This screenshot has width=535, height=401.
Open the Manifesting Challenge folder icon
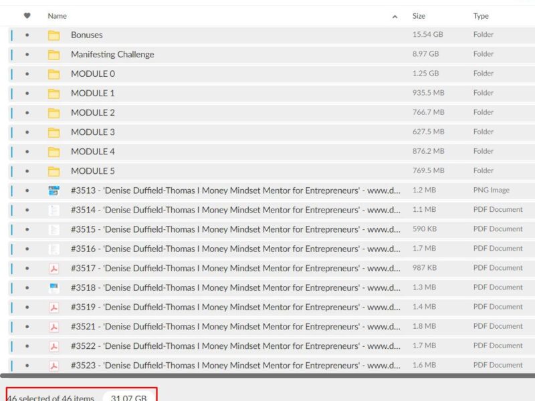click(53, 55)
